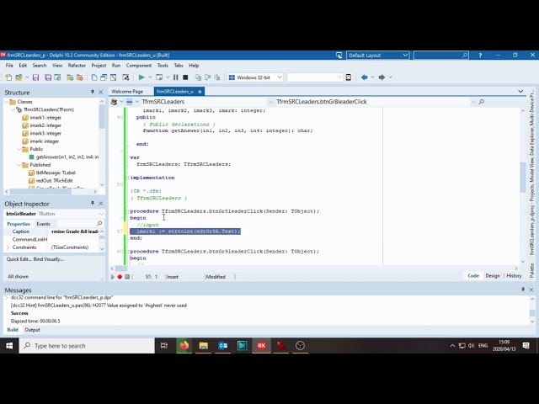Run the project with the green Run button
Screen dimensions: 539x404
(x=141, y=77)
